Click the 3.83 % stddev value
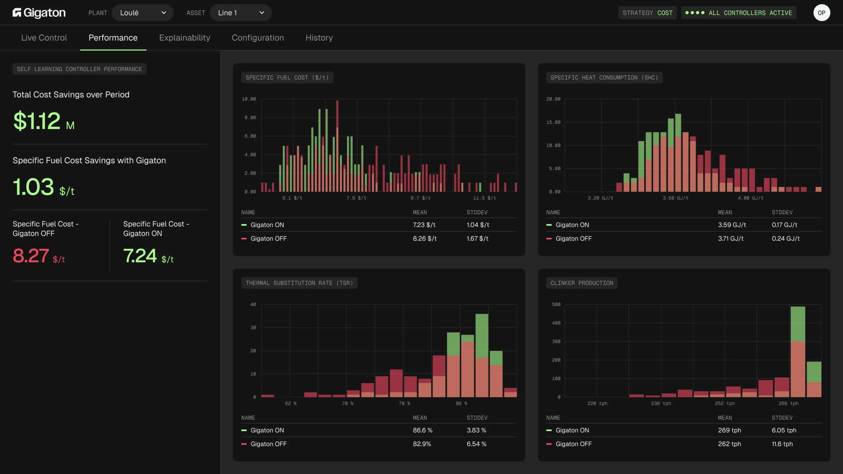Viewport: 843px width, 474px height. (476, 430)
